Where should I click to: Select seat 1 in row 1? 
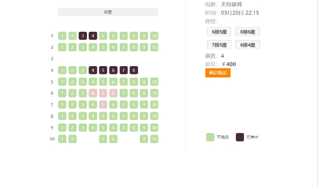[x=62, y=36]
